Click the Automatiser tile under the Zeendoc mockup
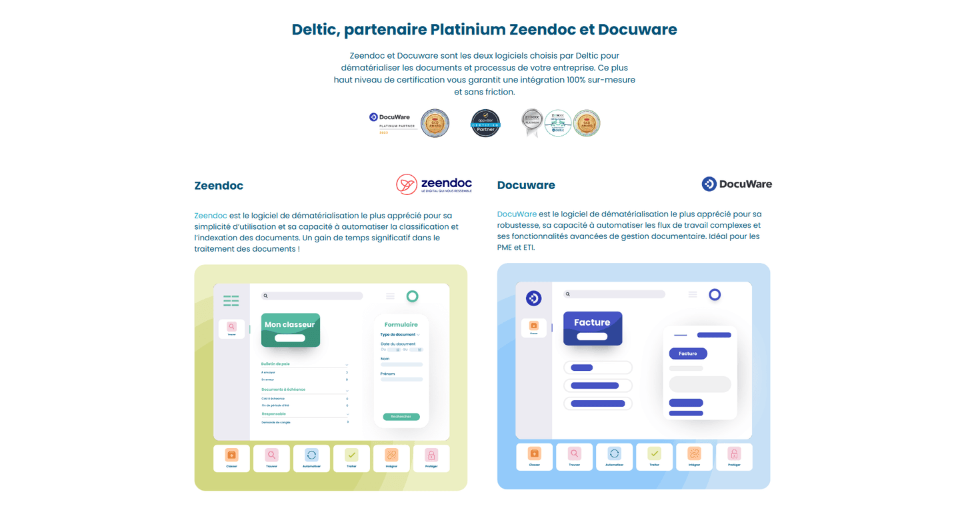 click(311, 458)
